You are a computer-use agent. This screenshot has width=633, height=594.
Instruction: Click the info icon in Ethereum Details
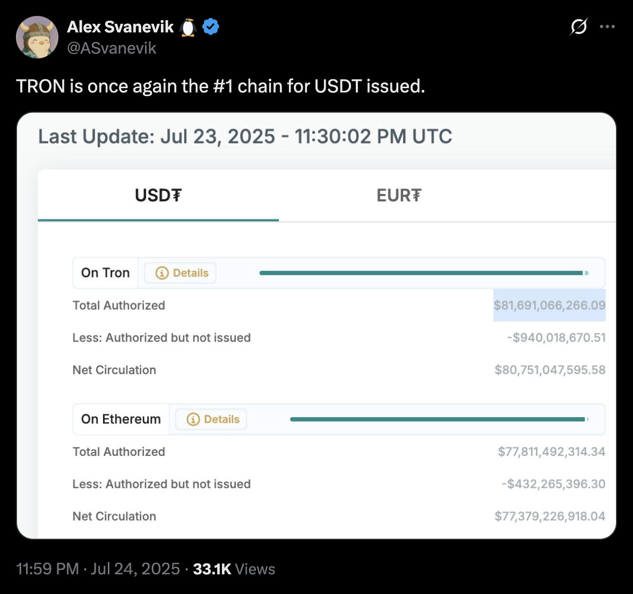[x=193, y=419]
